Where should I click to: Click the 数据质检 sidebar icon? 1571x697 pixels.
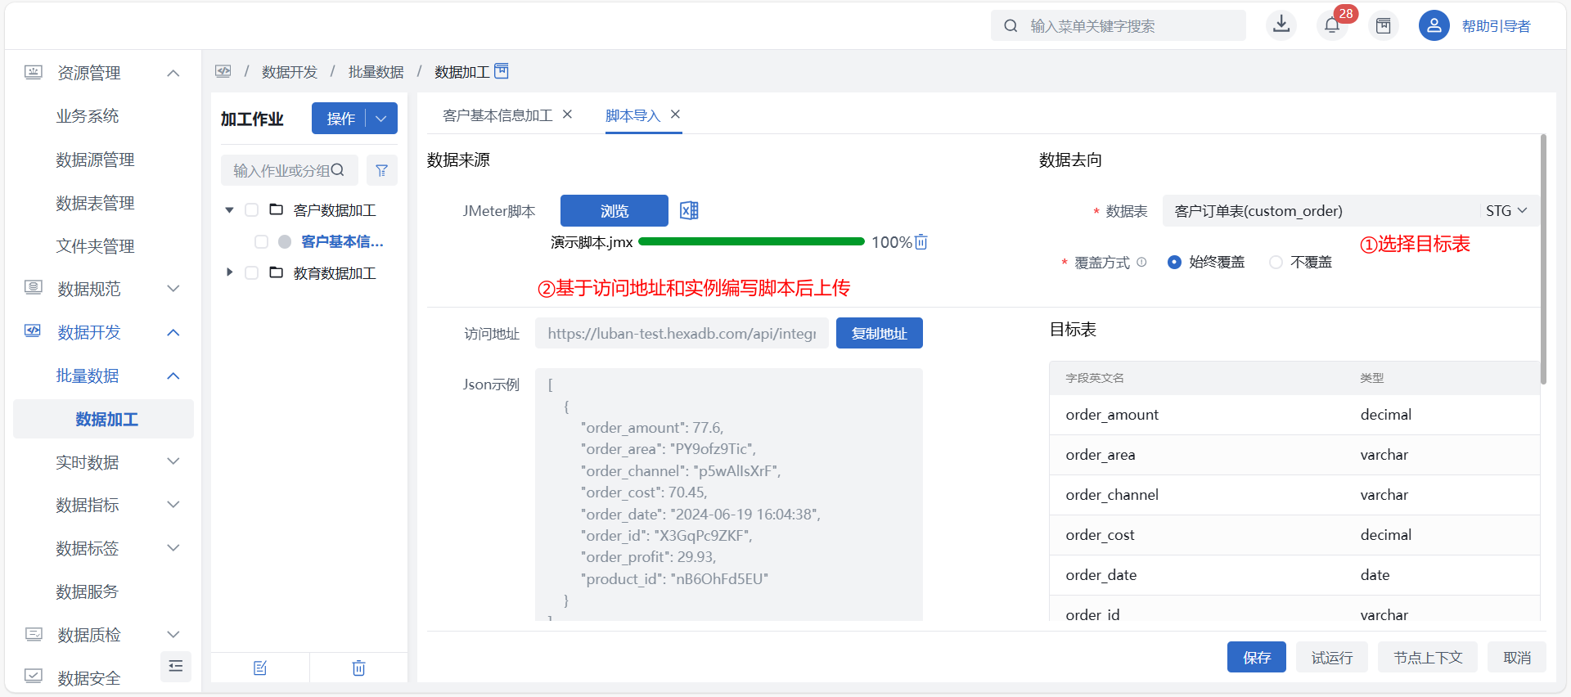click(34, 634)
